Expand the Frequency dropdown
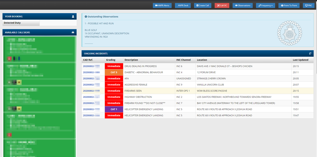 [265, 5]
